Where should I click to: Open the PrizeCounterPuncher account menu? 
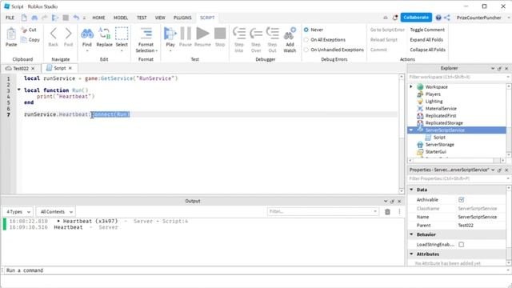pyautogui.click(x=478, y=18)
